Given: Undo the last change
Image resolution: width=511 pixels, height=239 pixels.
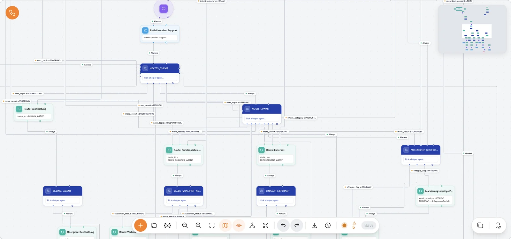Looking at the screenshot, I should pyautogui.click(x=283, y=225).
